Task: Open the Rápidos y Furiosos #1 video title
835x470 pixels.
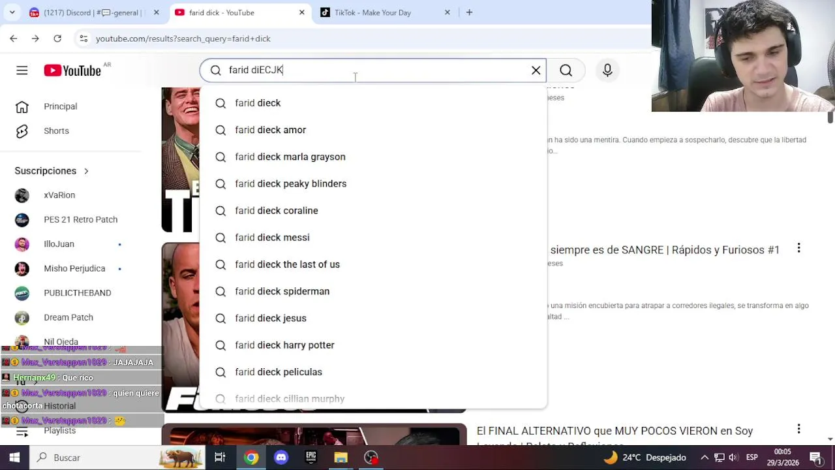Action: click(665, 250)
